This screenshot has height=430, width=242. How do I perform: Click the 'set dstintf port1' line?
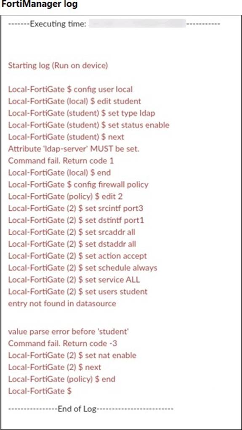(x=76, y=220)
